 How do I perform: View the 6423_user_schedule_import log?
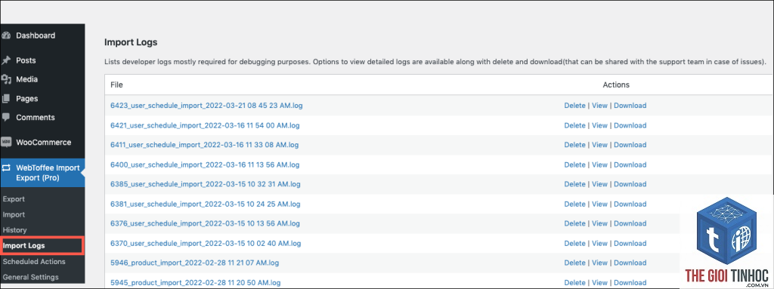[x=599, y=106]
